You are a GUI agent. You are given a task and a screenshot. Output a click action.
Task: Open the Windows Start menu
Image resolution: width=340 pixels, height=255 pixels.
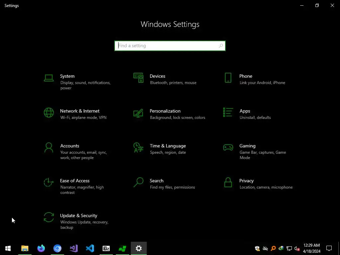(8, 248)
